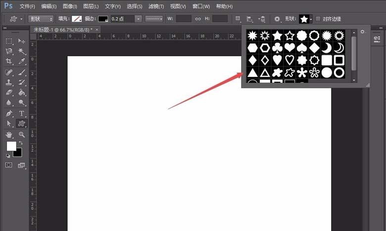386x231 pixels.
Task: Open the 选择(S) menu
Action: pyautogui.click(x=135, y=6)
